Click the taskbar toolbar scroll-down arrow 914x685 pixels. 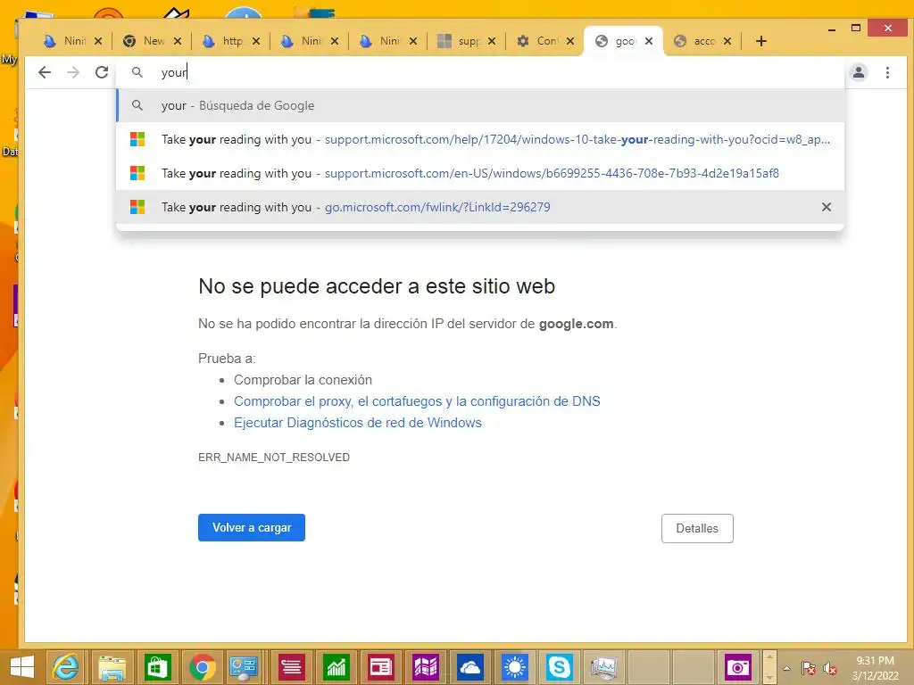tap(769, 678)
